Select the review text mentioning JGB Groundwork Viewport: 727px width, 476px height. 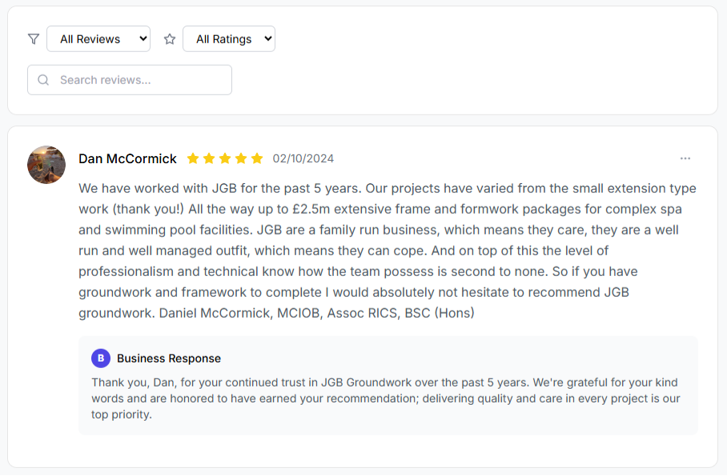tap(387, 250)
